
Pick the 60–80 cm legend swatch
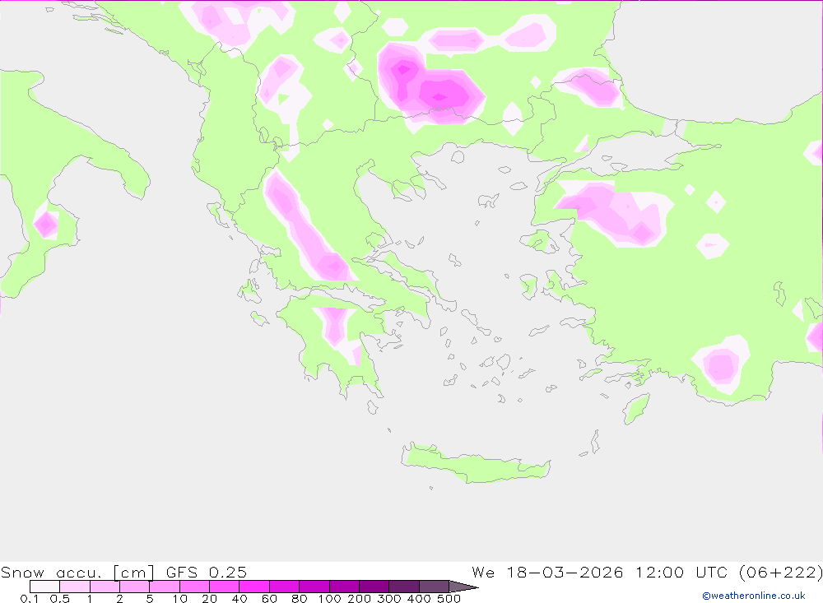tap(285, 587)
